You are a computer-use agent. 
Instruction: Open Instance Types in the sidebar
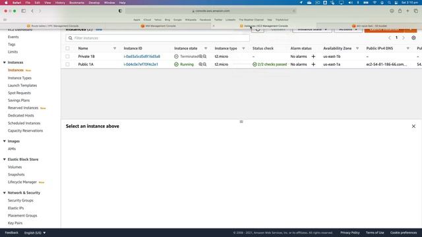20,78
